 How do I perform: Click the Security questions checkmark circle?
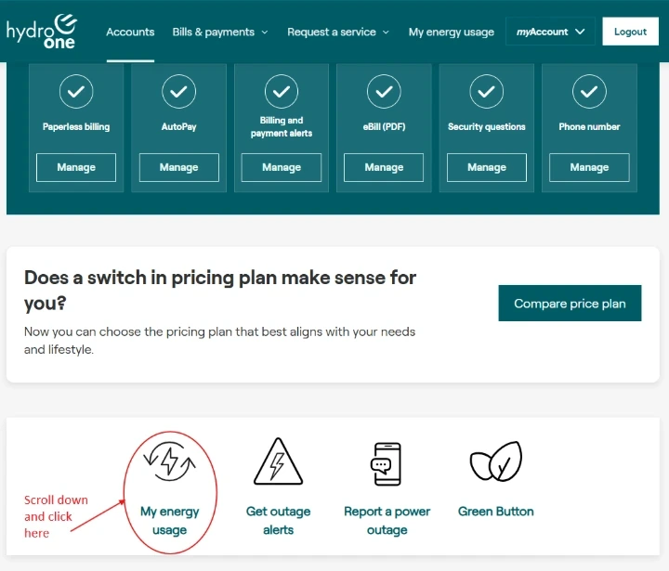(486, 91)
